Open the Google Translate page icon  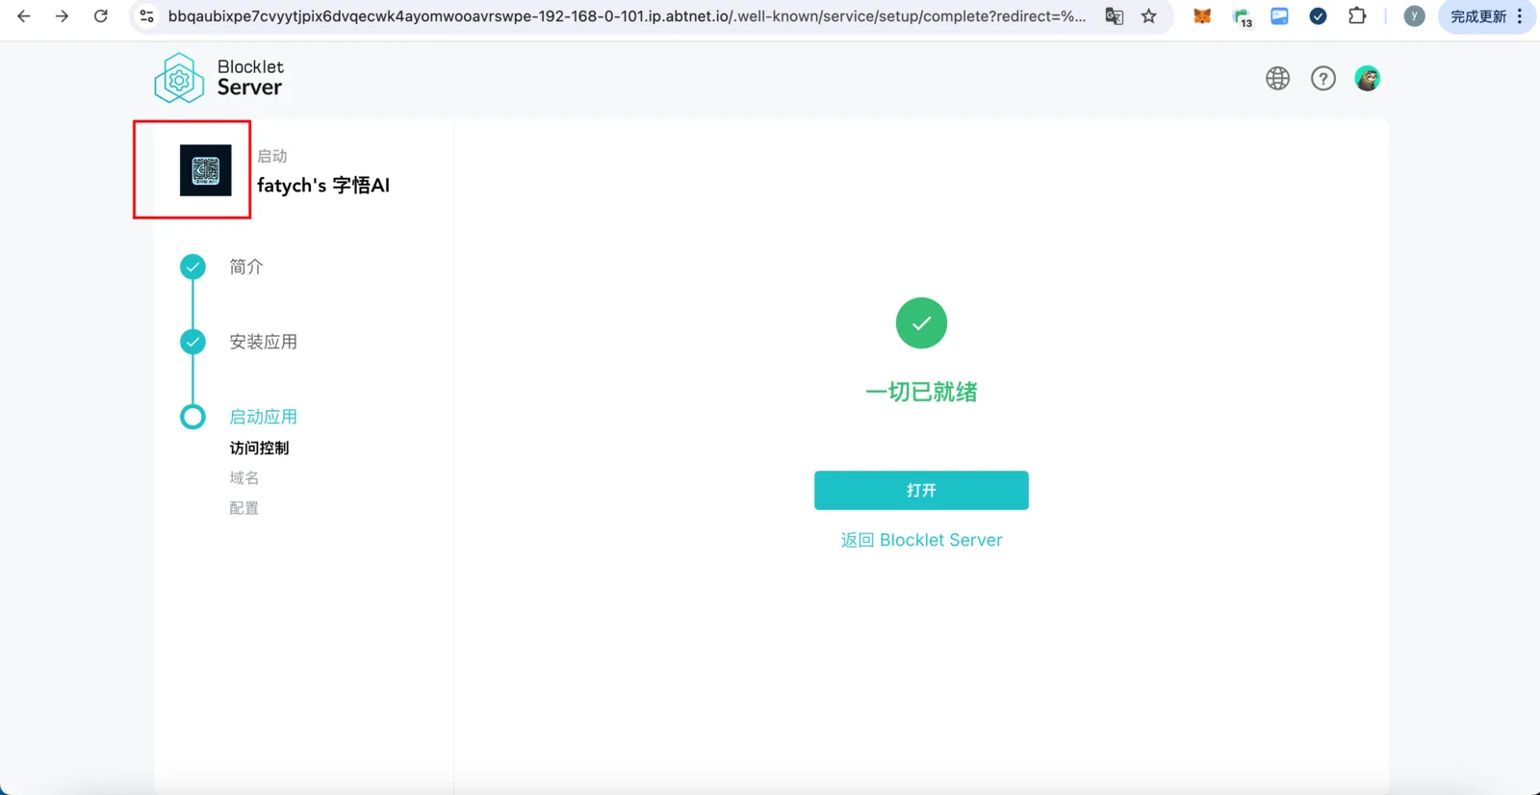pyautogui.click(x=1115, y=16)
